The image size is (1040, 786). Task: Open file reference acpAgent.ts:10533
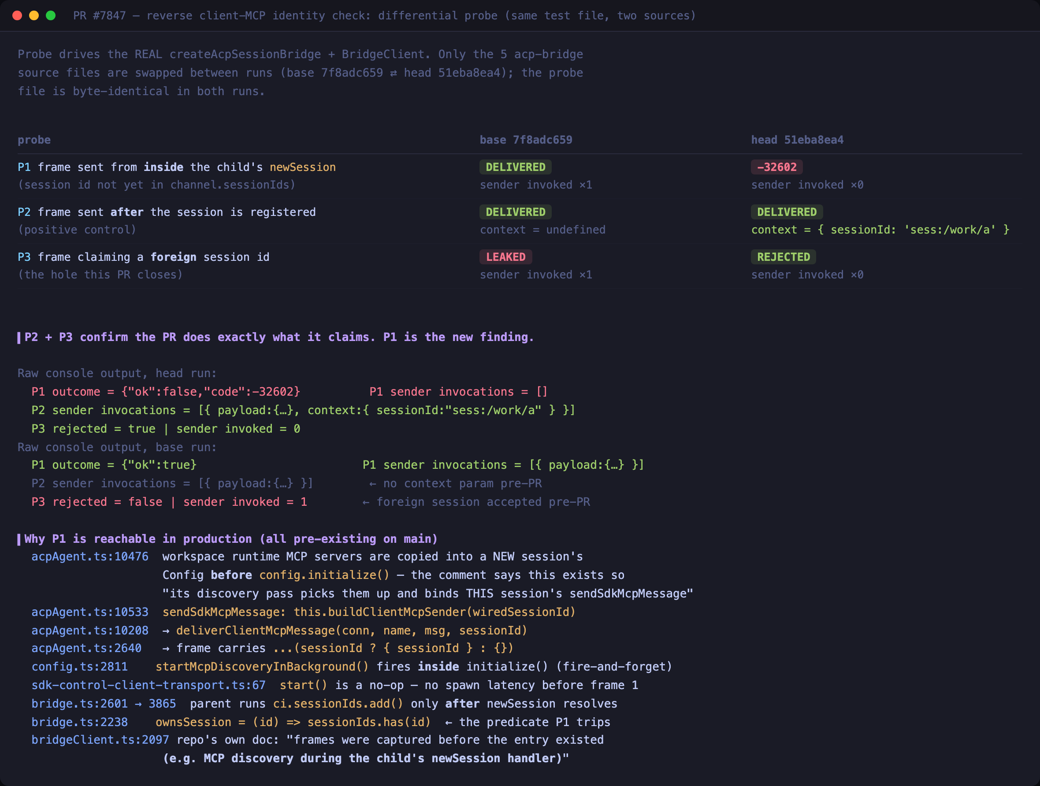90,612
